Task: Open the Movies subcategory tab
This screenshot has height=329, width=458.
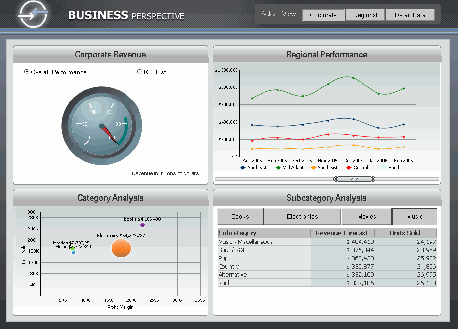Action: click(x=366, y=216)
